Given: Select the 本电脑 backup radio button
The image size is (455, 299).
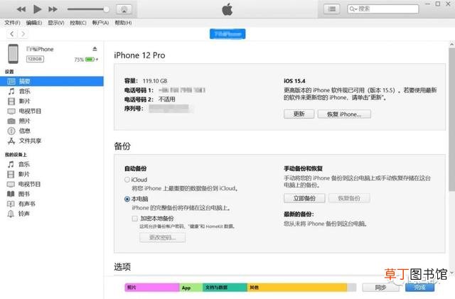Looking at the screenshot, I should 127,199.
